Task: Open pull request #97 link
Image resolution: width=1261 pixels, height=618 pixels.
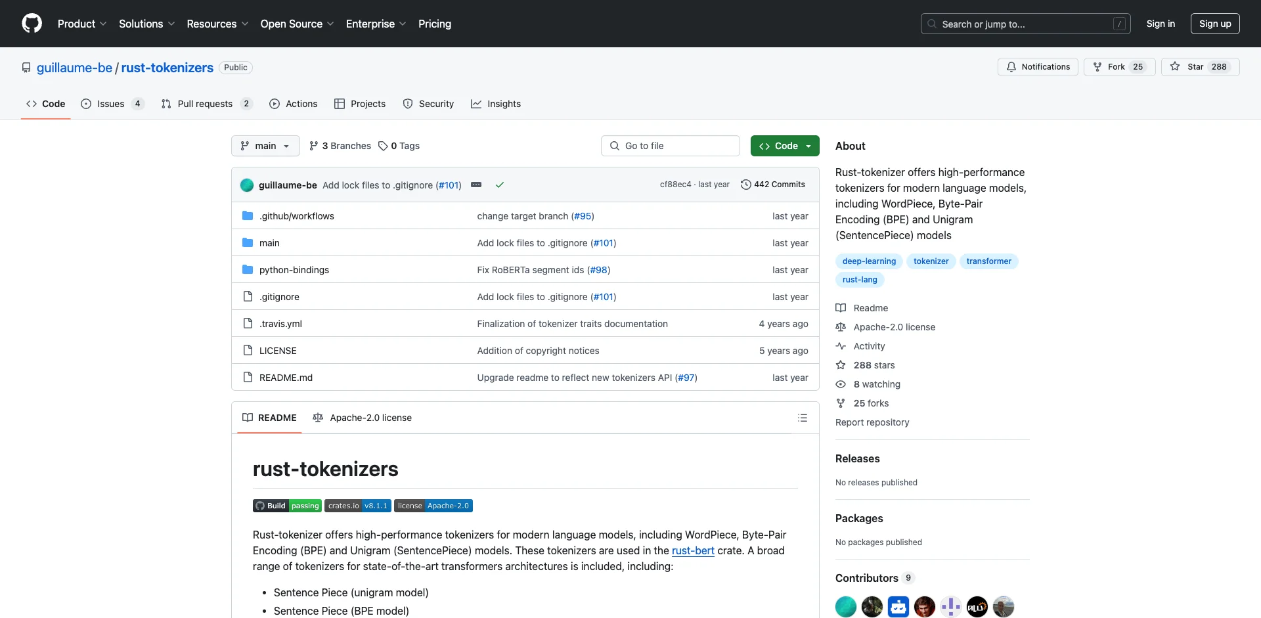Action: point(686,378)
